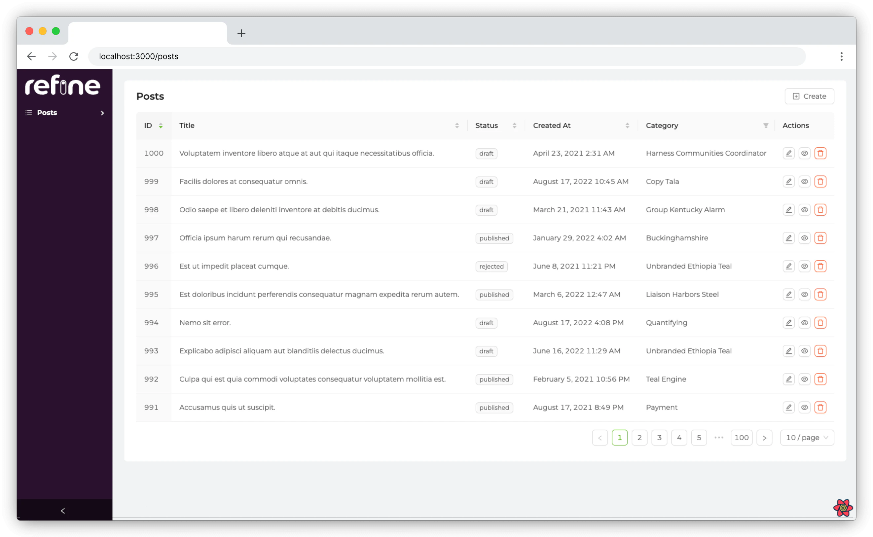Click the Posts list icon in the sidebar
Viewport: 873px width, 537px height.
[x=28, y=112]
